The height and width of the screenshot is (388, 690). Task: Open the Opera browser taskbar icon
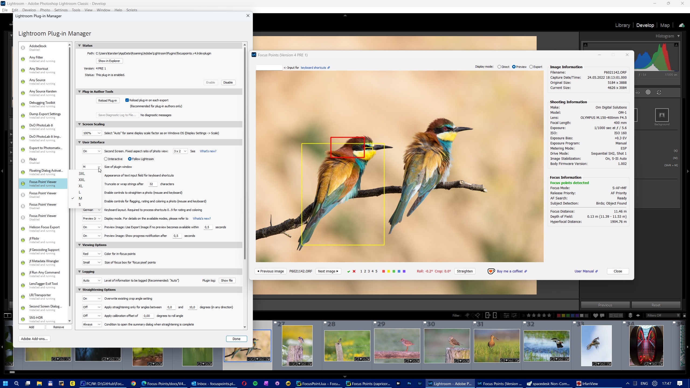pos(244,383)
